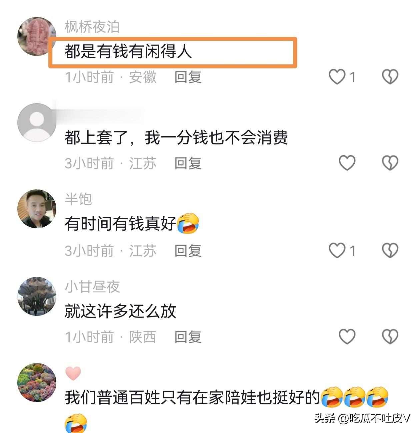420x433 pixels.
Task: Reply to 半饱's comment
Action: tap(188, 251)
